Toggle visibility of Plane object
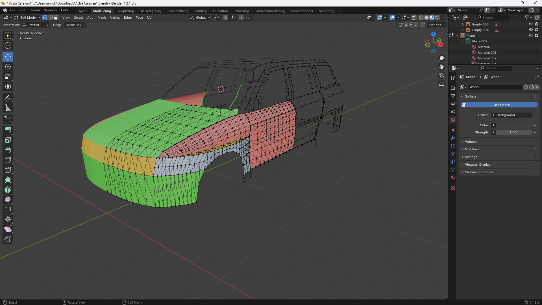542x305 pixels. coord(531,36)
